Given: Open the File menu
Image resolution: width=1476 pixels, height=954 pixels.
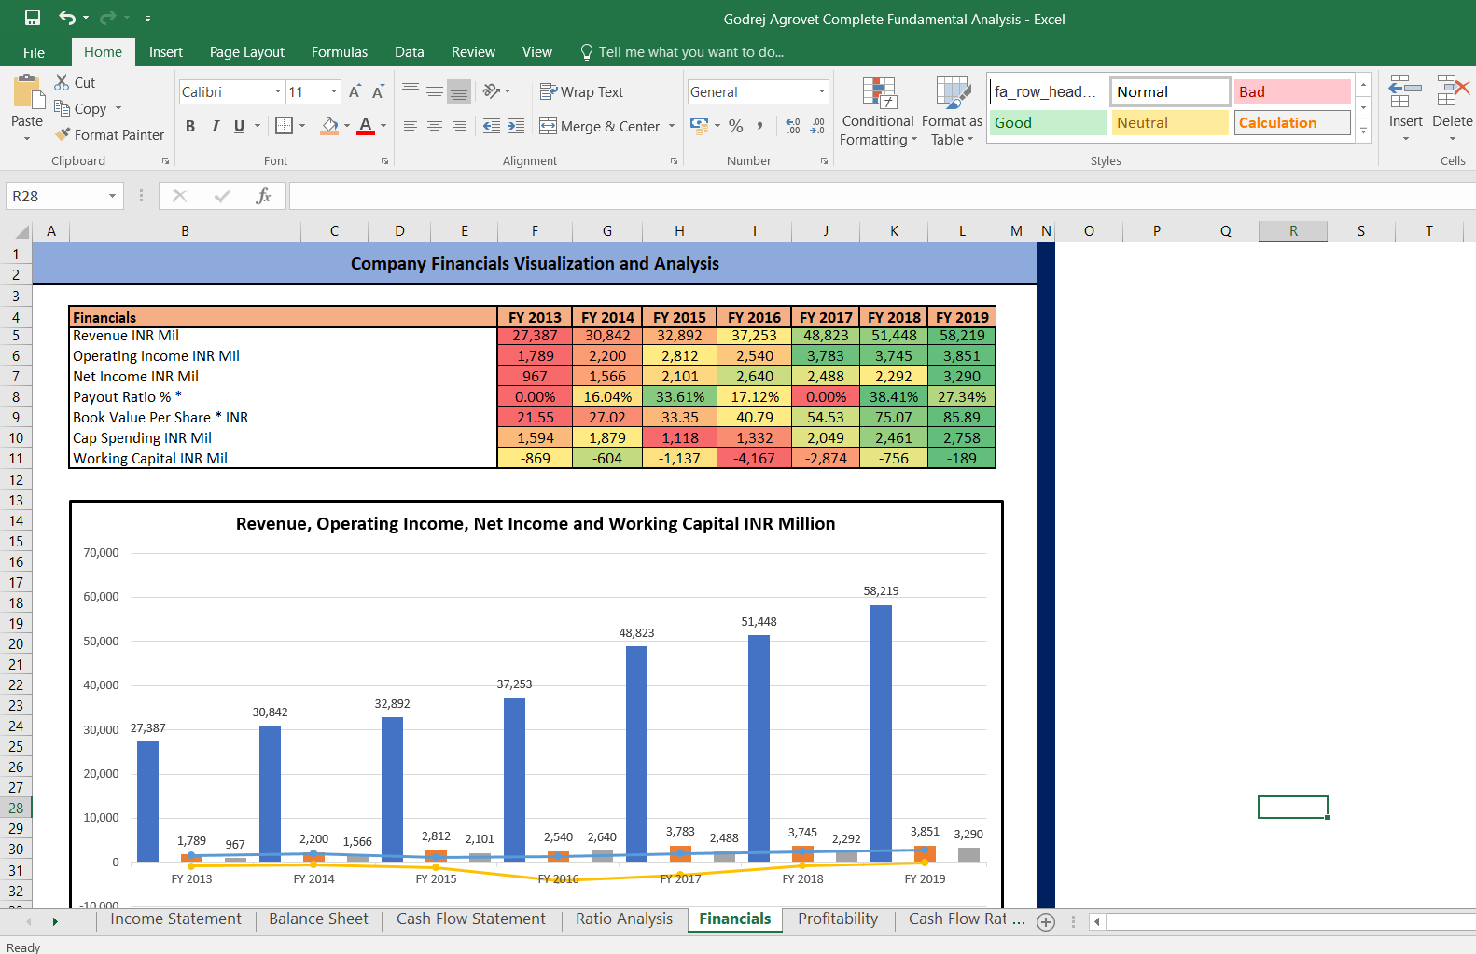Looking at the screenshot, I should click(x=35, y=52).
